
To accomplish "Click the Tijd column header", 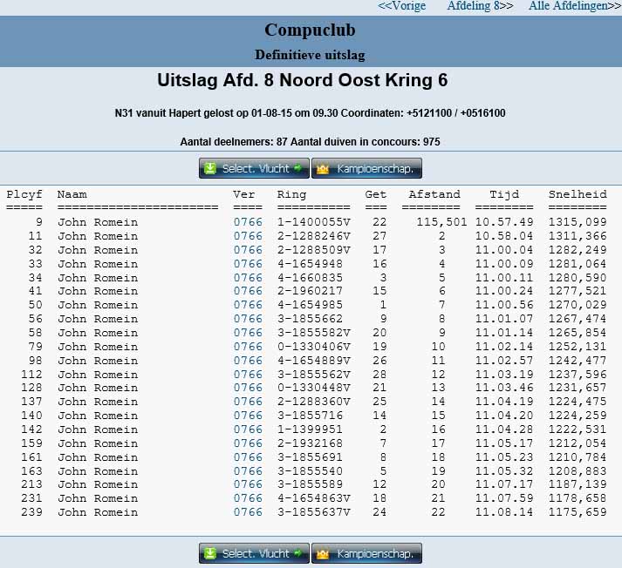I will pyautogui.click(x=504, y=194).
